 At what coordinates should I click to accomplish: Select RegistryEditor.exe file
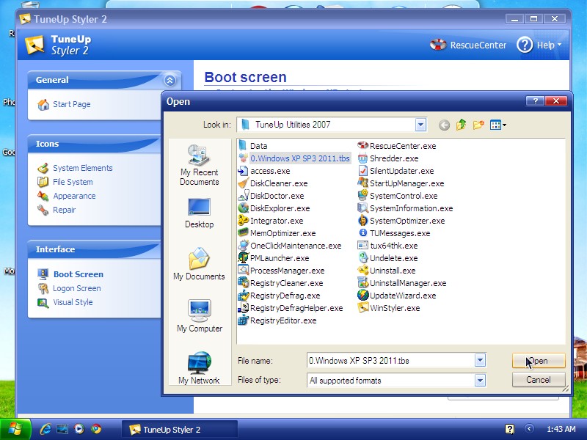click(277, 320)
